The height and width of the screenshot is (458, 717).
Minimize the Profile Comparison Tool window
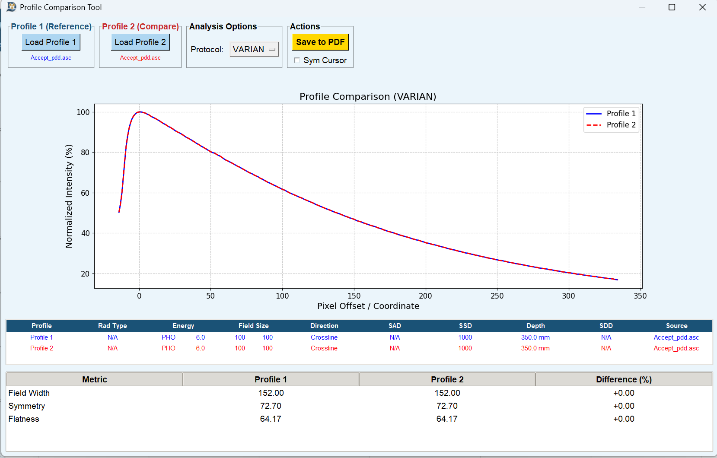642,7
